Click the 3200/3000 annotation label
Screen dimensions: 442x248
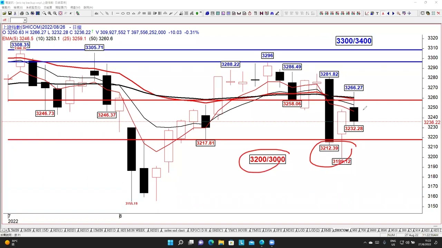268,159
